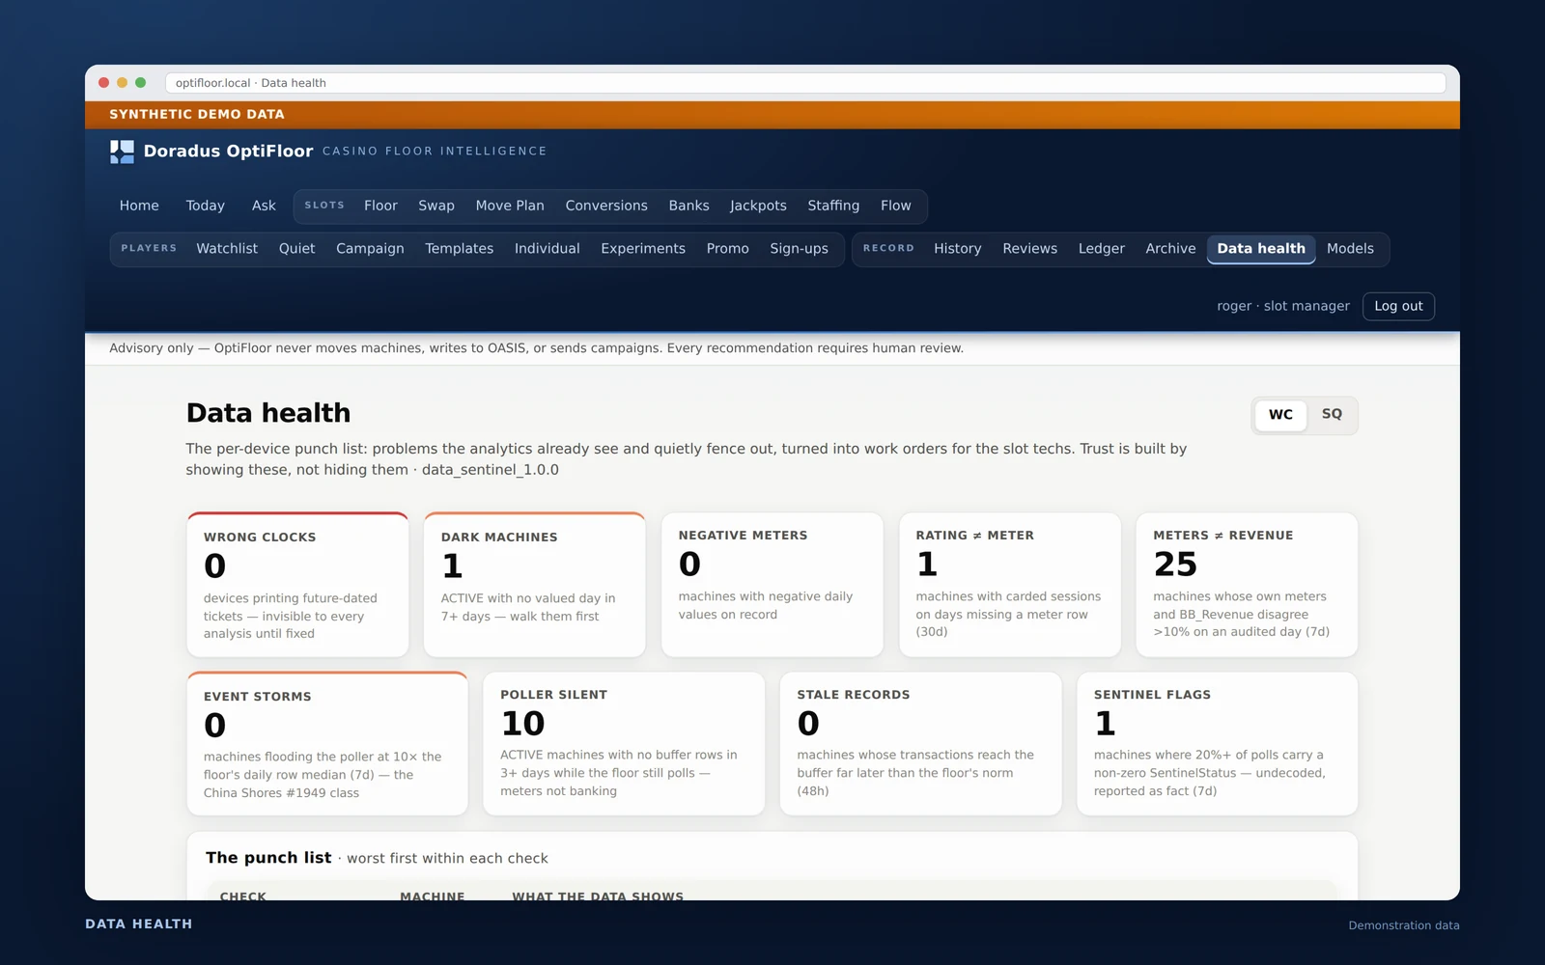Open Sign-ups
The image size is (1545, 965).
(799, 249)
